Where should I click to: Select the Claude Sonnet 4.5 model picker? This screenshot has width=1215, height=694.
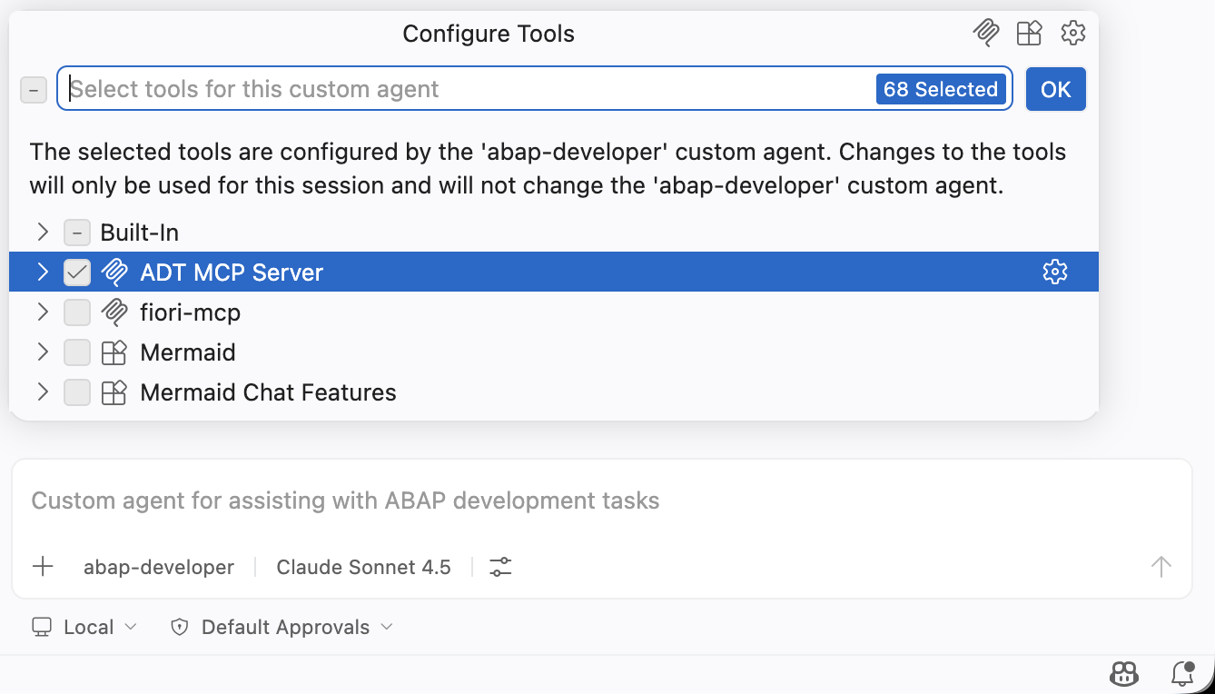click(363, 567)
